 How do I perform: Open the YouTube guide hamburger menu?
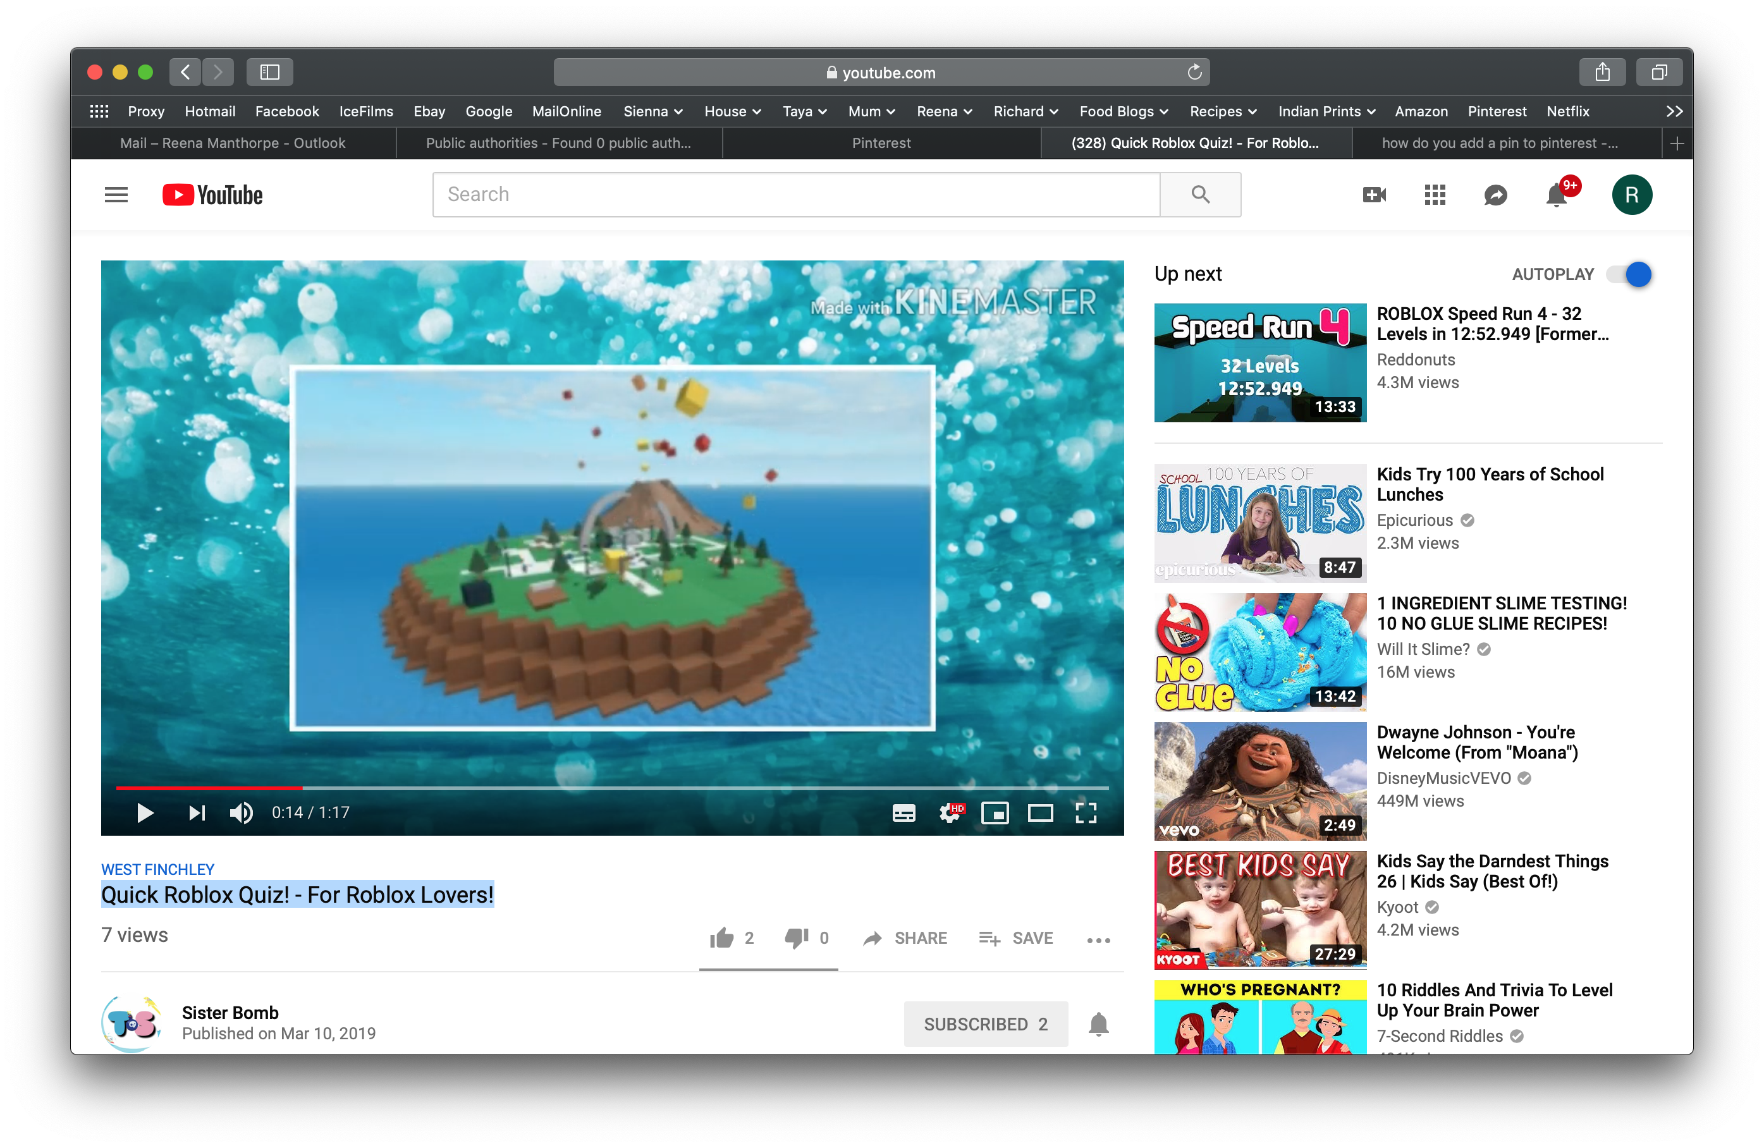pyautogui.click(x=116, y=195)
